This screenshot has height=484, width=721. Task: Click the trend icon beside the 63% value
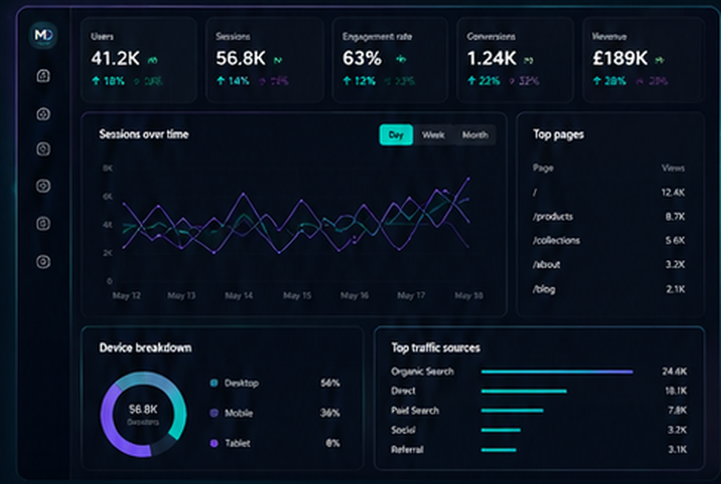coord(401,58)
